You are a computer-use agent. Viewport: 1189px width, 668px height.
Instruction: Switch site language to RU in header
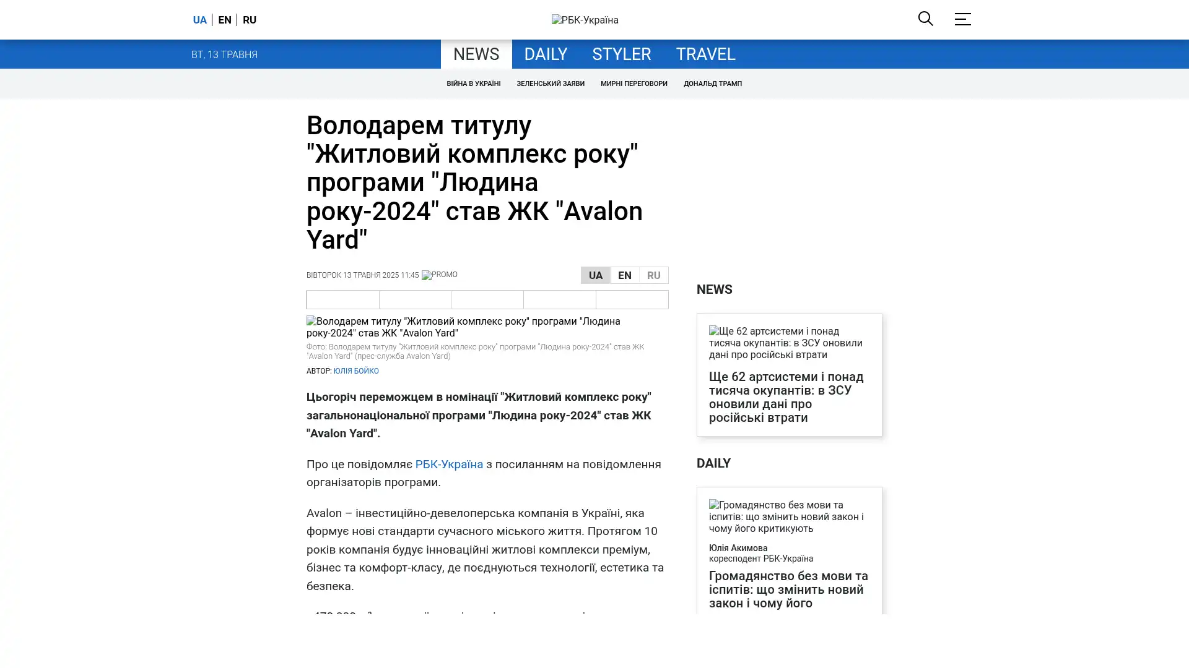(250, 20)
